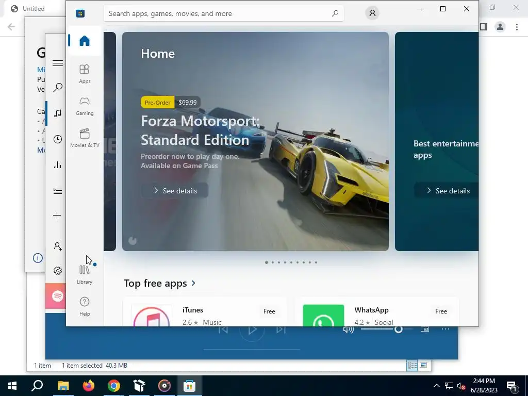Open Help in Microsoft Store sidebar
Image resolution: width=528 pixels, height=396 pixels.
pos(85,306)
